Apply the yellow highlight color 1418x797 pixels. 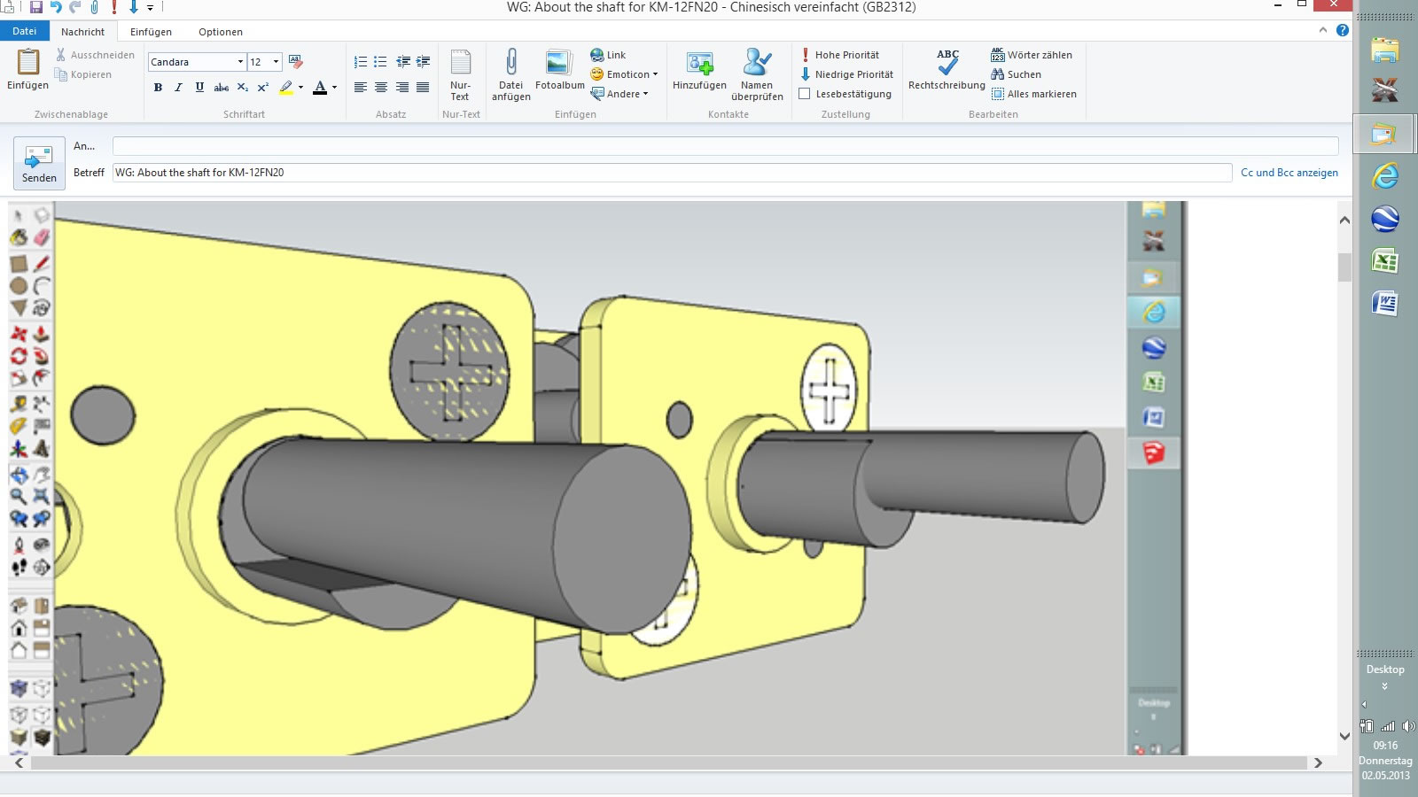[x=285, y=88]
